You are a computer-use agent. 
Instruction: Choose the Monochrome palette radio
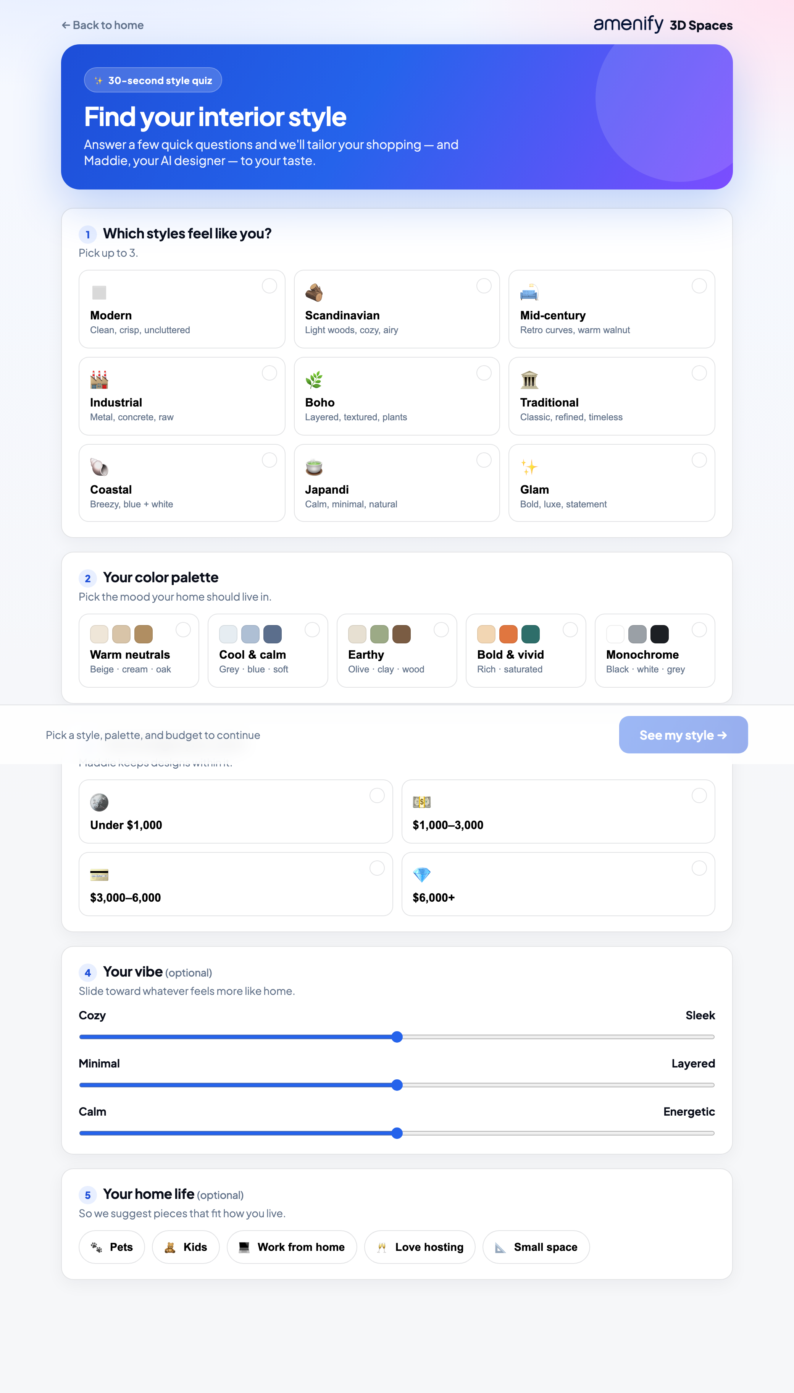tap(699, 630)
